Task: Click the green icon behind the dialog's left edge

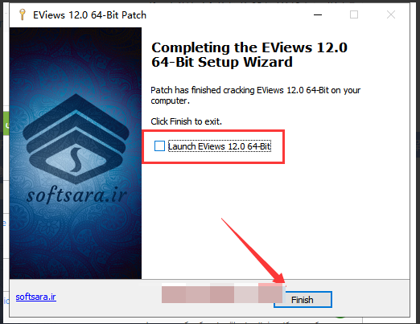Action: click(x=6, y=125)
